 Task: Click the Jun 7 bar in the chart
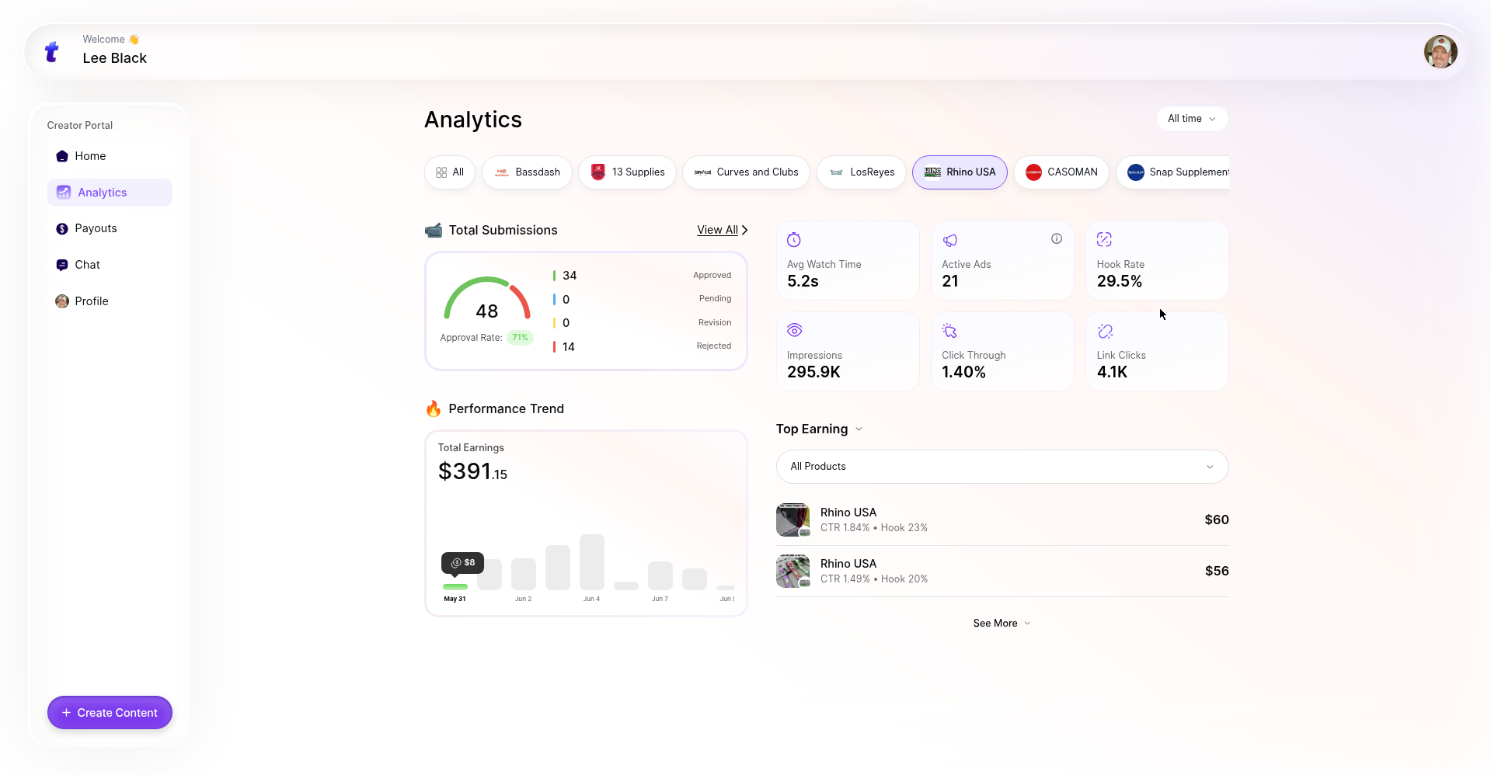click(x=660, y=575)
